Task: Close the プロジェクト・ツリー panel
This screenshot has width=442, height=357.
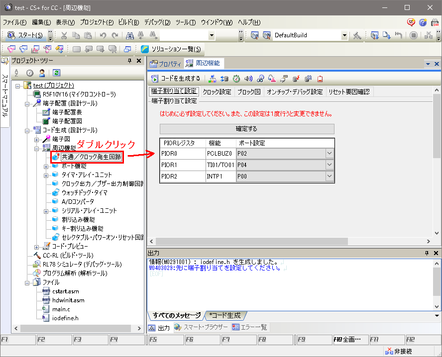Action: pos(139,61)
